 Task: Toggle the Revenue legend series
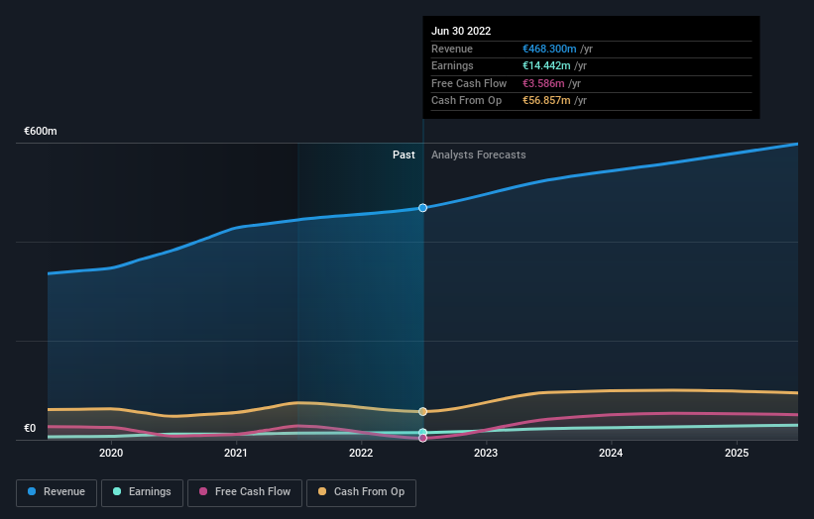[57, 492]
